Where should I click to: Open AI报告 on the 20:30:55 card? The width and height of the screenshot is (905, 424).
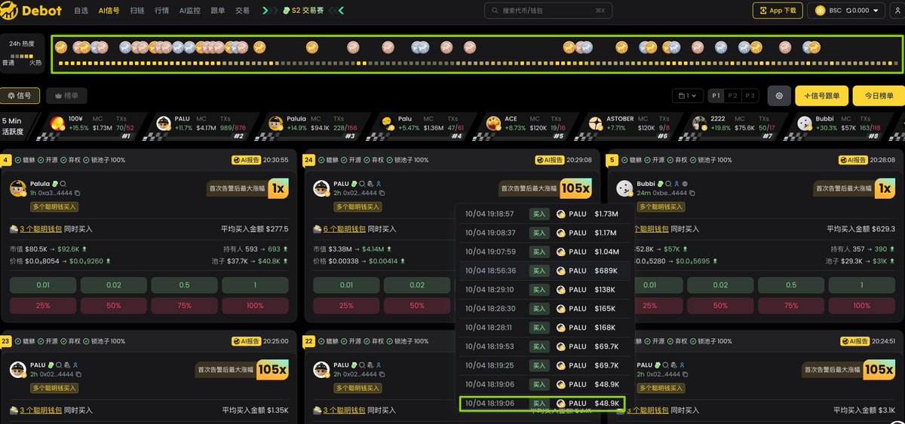(x=246, y=160)
